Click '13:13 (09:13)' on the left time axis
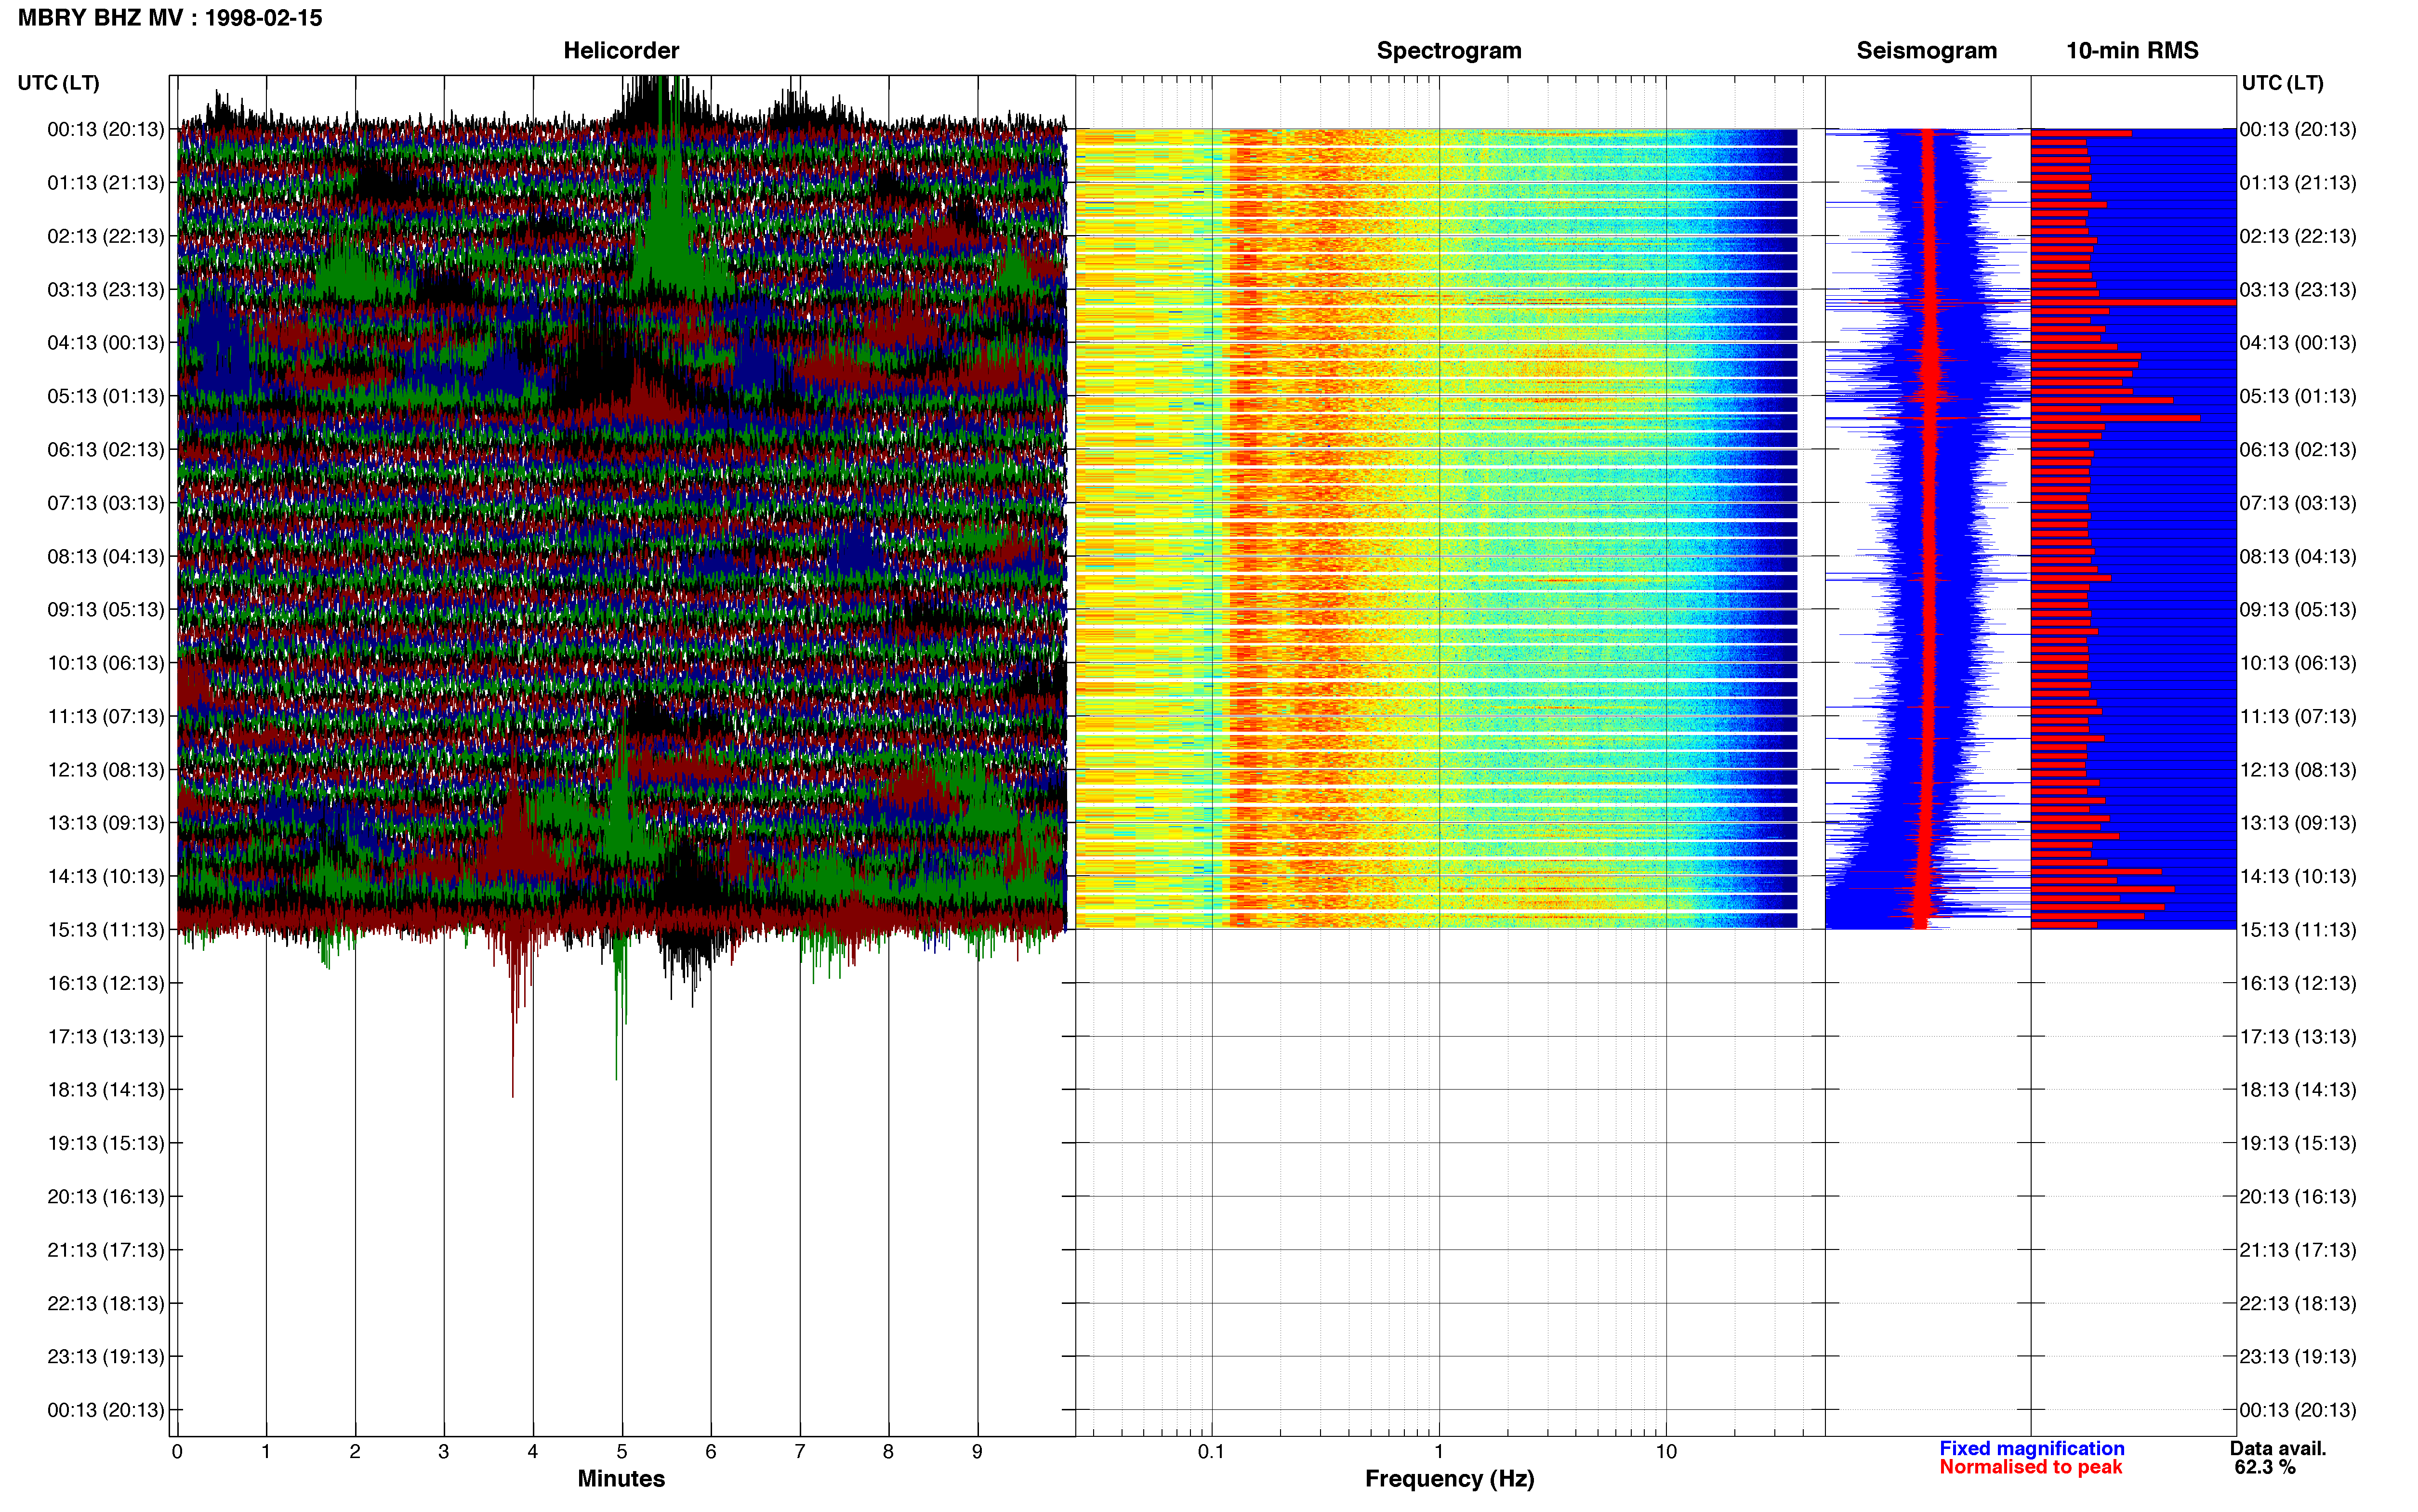 pyautogui.click(x=106, y=823)
